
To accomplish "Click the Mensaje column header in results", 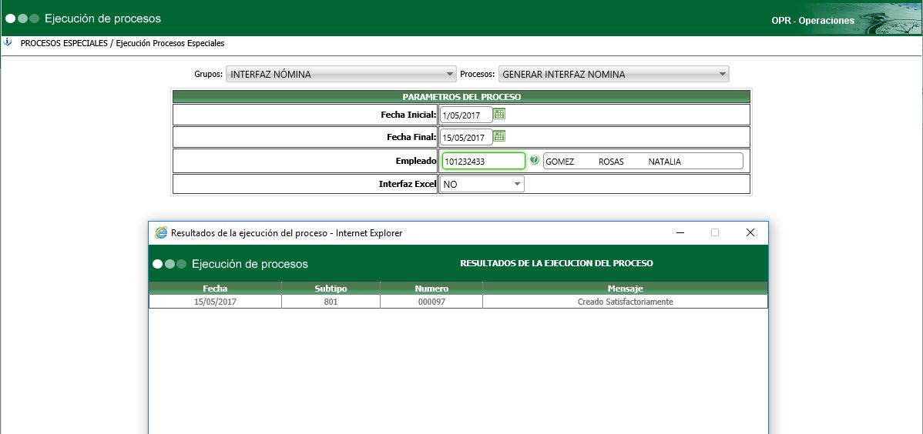I will tap(625, 288).
